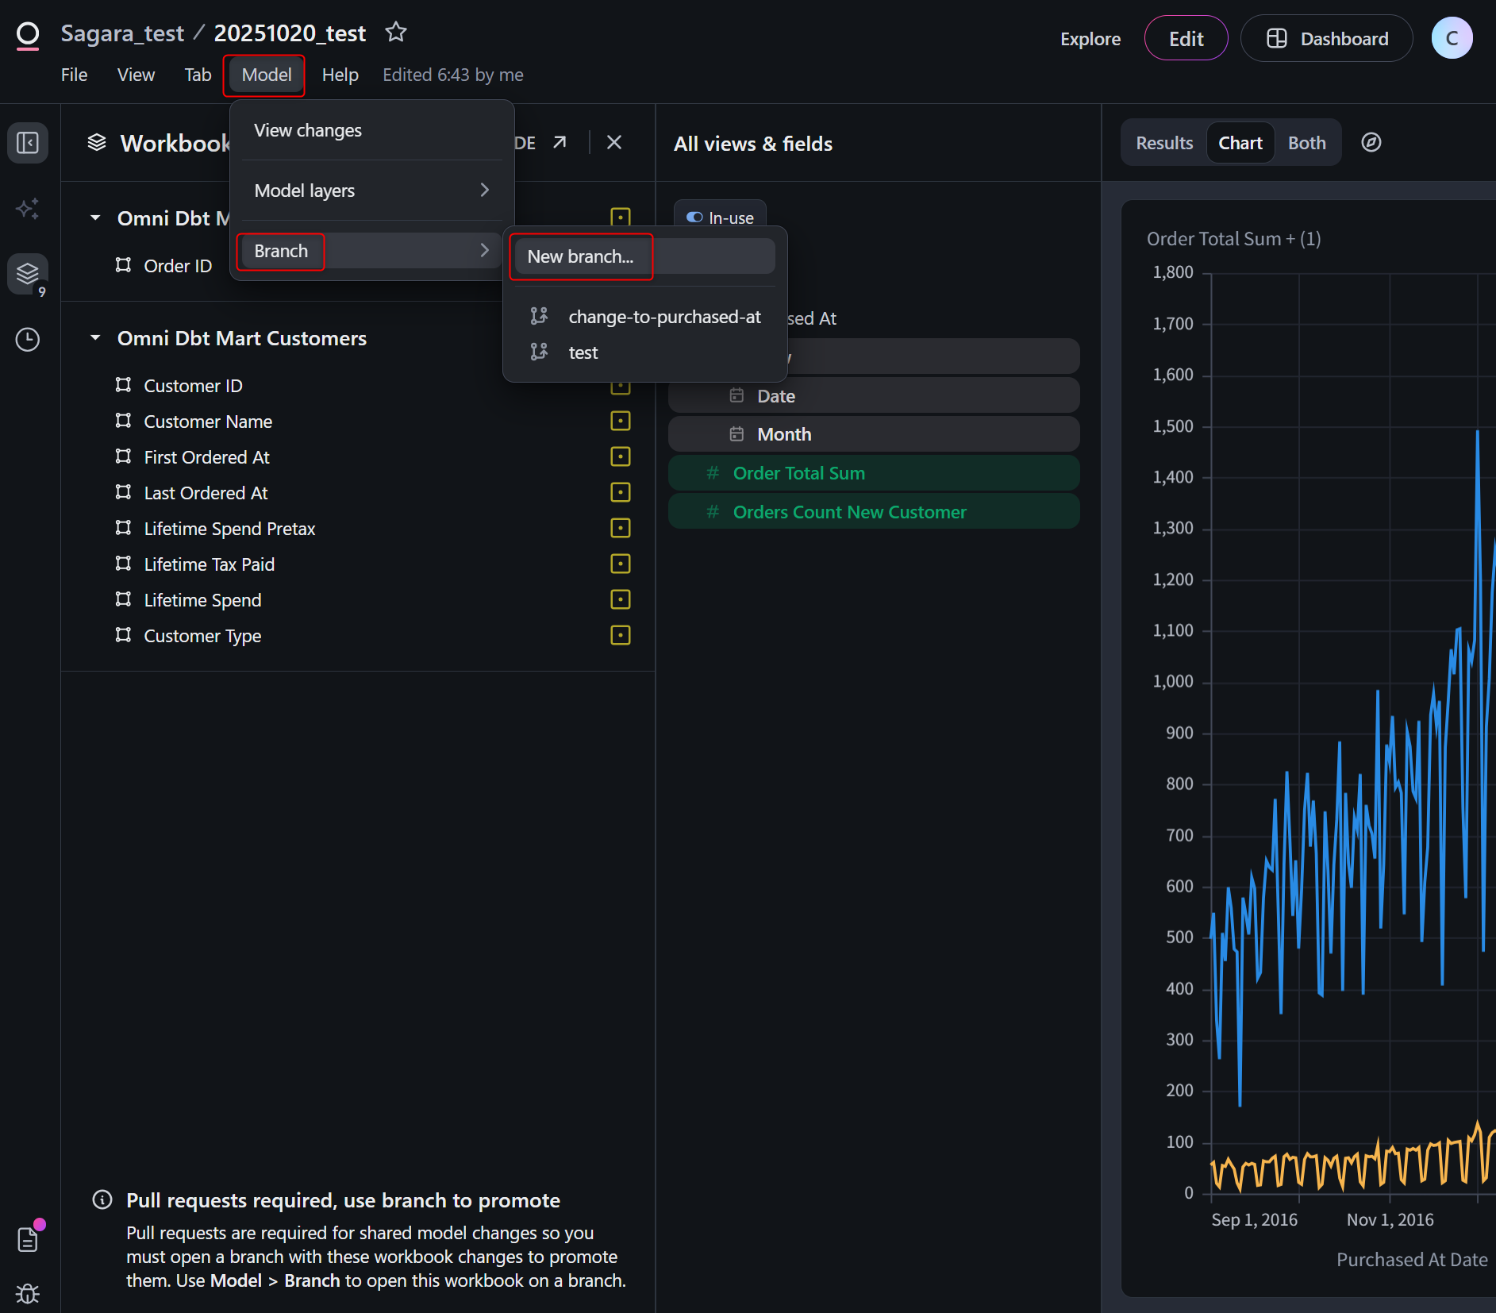Switch to the Results tab

(1163, 143)
